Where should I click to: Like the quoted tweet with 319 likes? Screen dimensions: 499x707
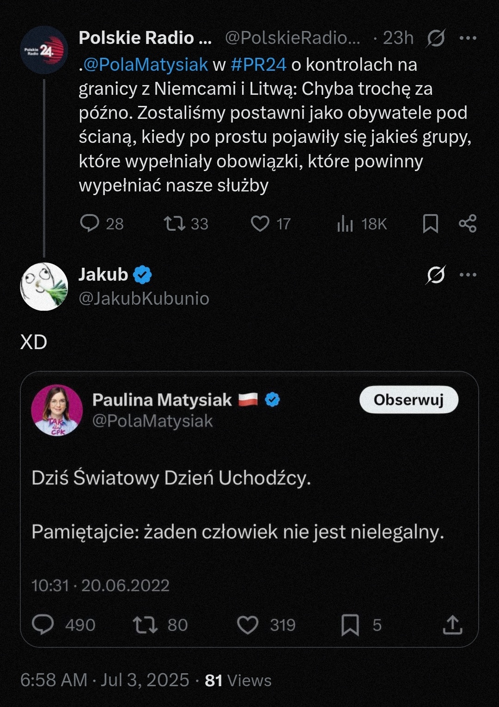(248, 625)
